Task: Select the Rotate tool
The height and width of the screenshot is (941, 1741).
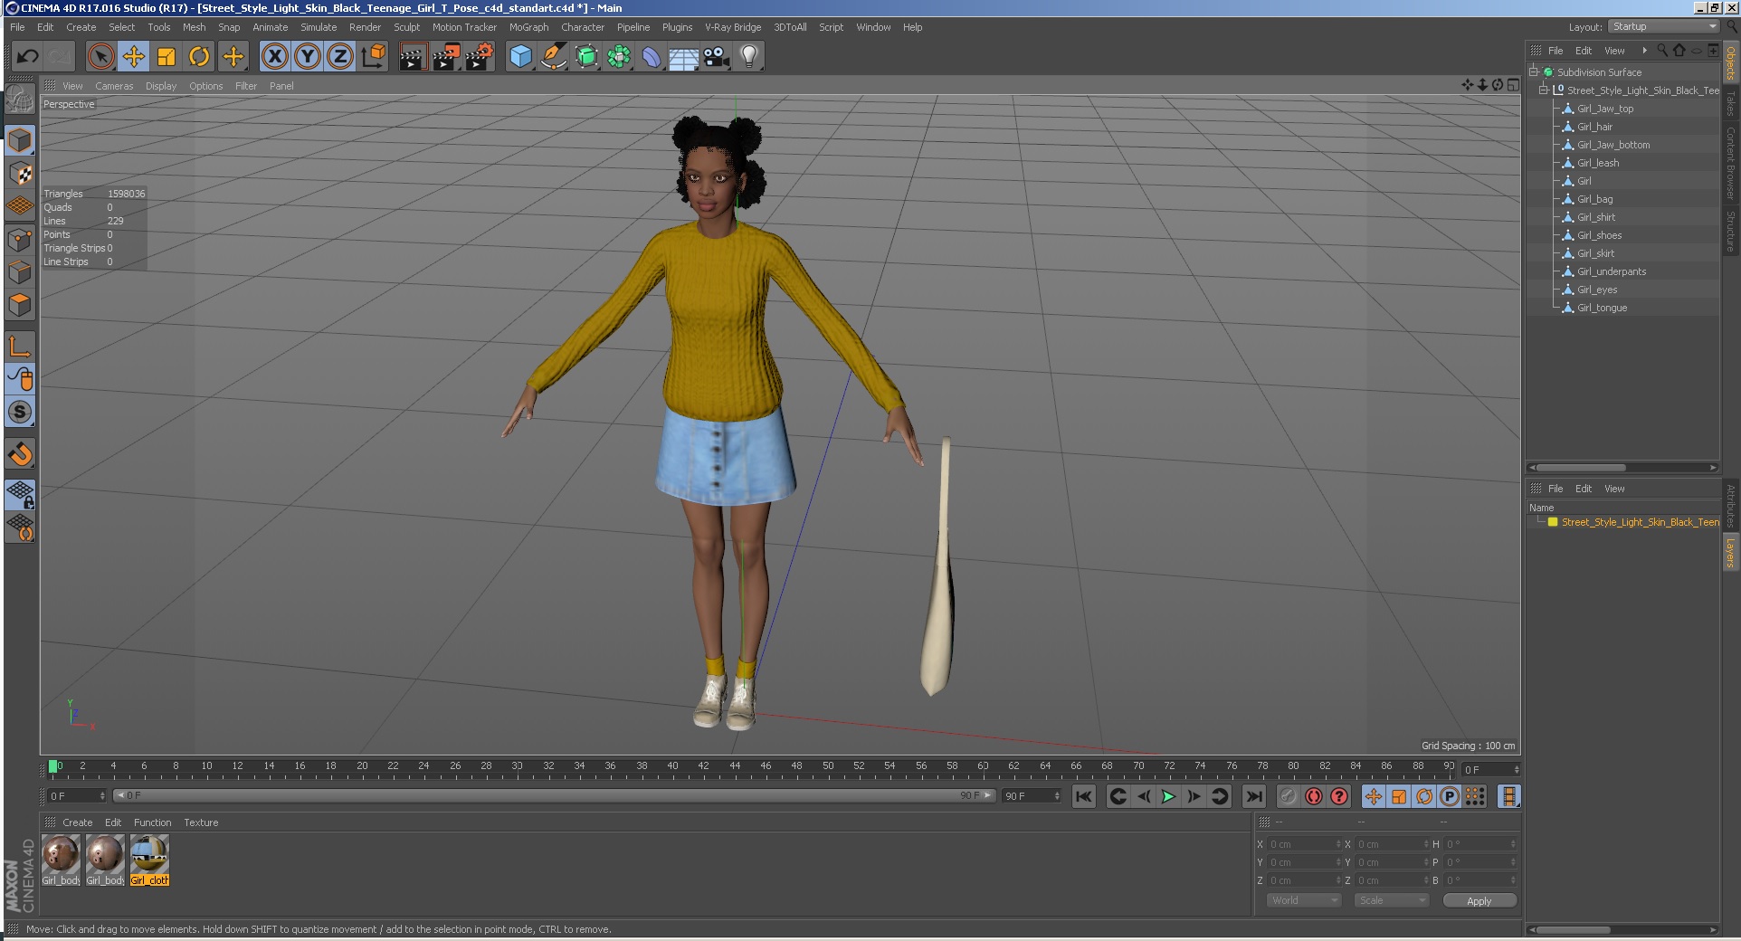Action: [199, 57]
